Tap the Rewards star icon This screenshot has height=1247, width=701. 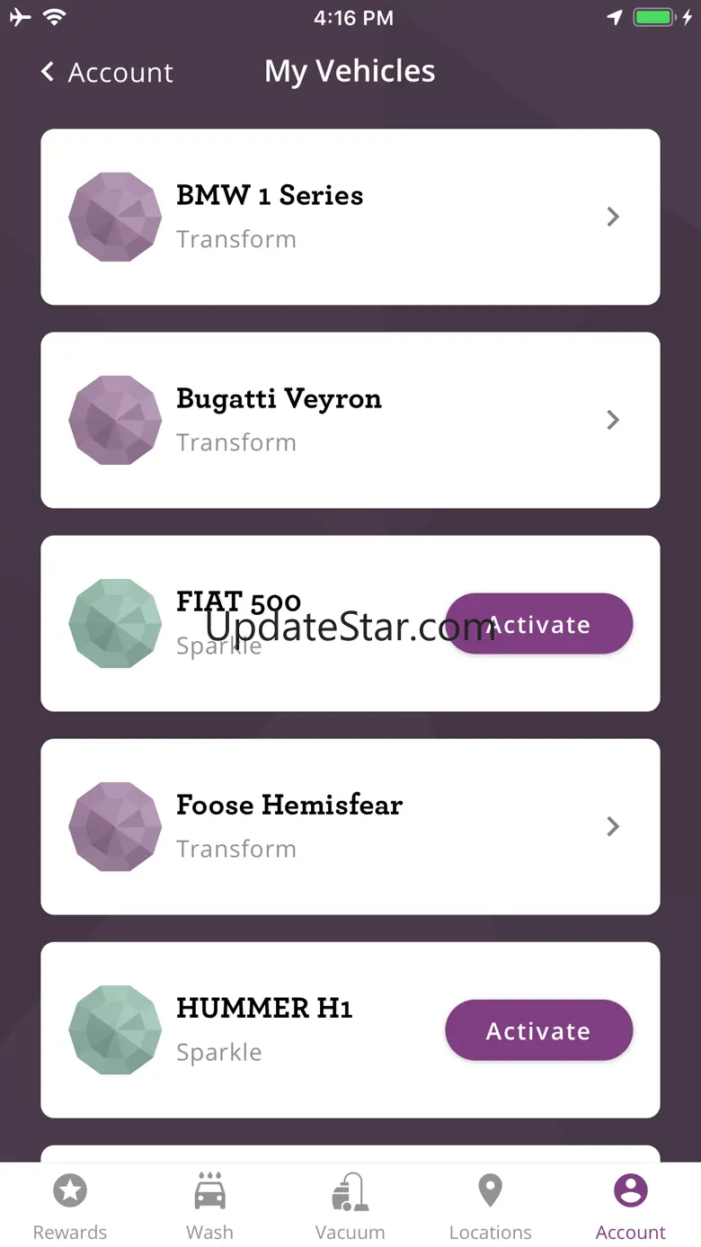(x=70, y=1191)
